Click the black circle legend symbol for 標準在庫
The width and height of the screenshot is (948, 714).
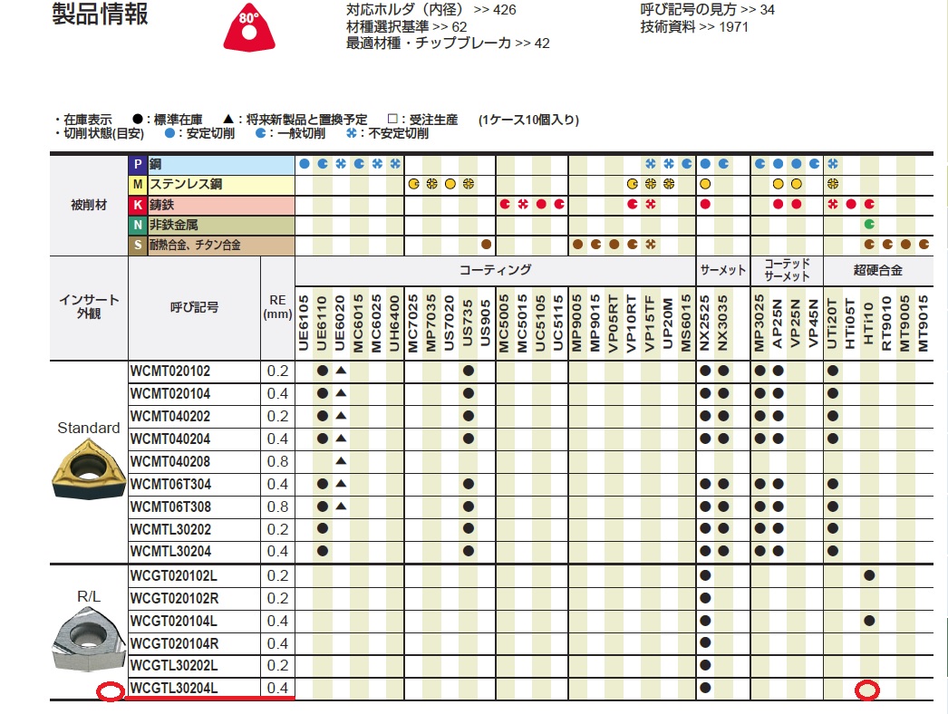click(x=138, y=119)
